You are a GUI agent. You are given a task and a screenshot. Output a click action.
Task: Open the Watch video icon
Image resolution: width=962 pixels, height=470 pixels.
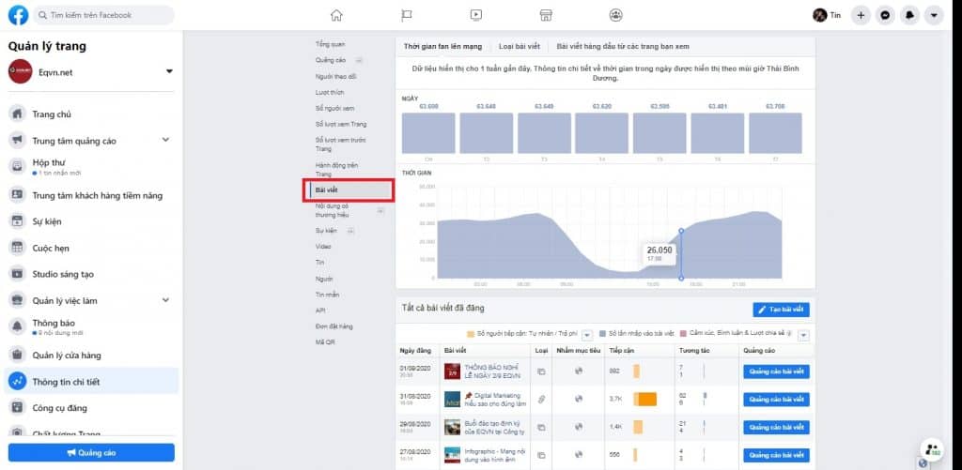tap(476, 15)
